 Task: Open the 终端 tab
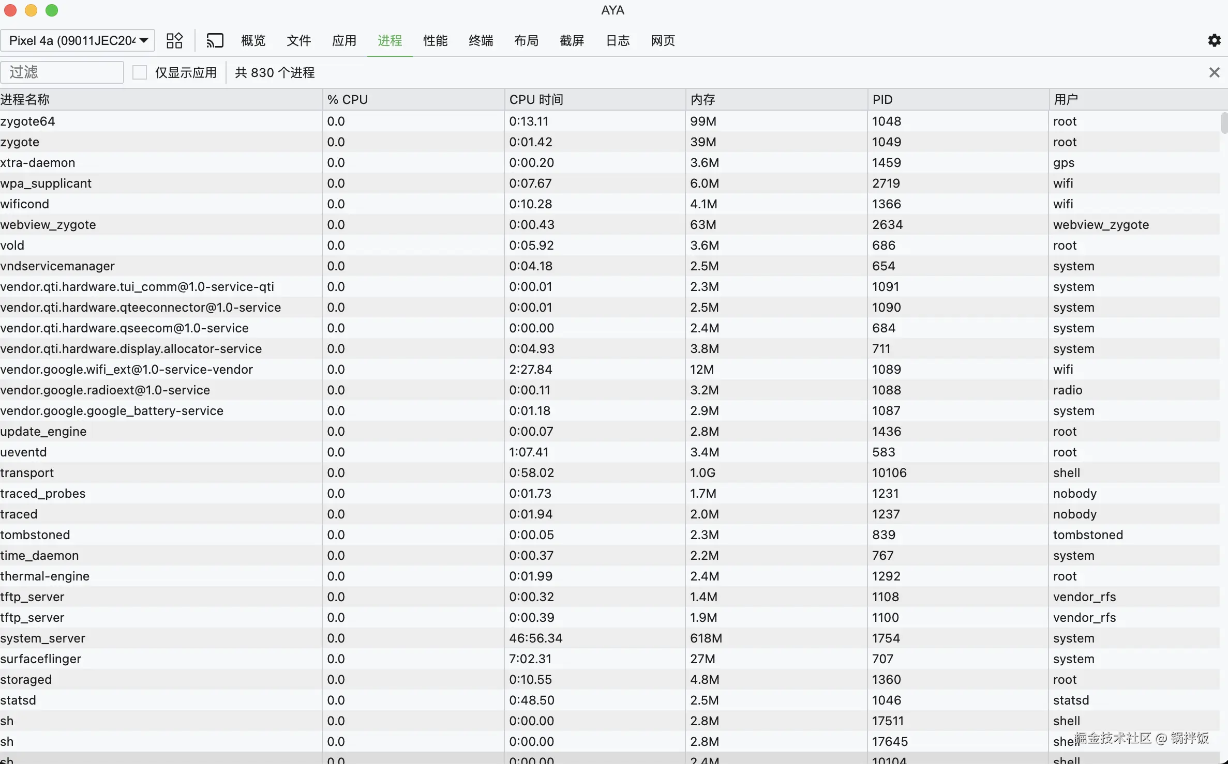[481, 40]
